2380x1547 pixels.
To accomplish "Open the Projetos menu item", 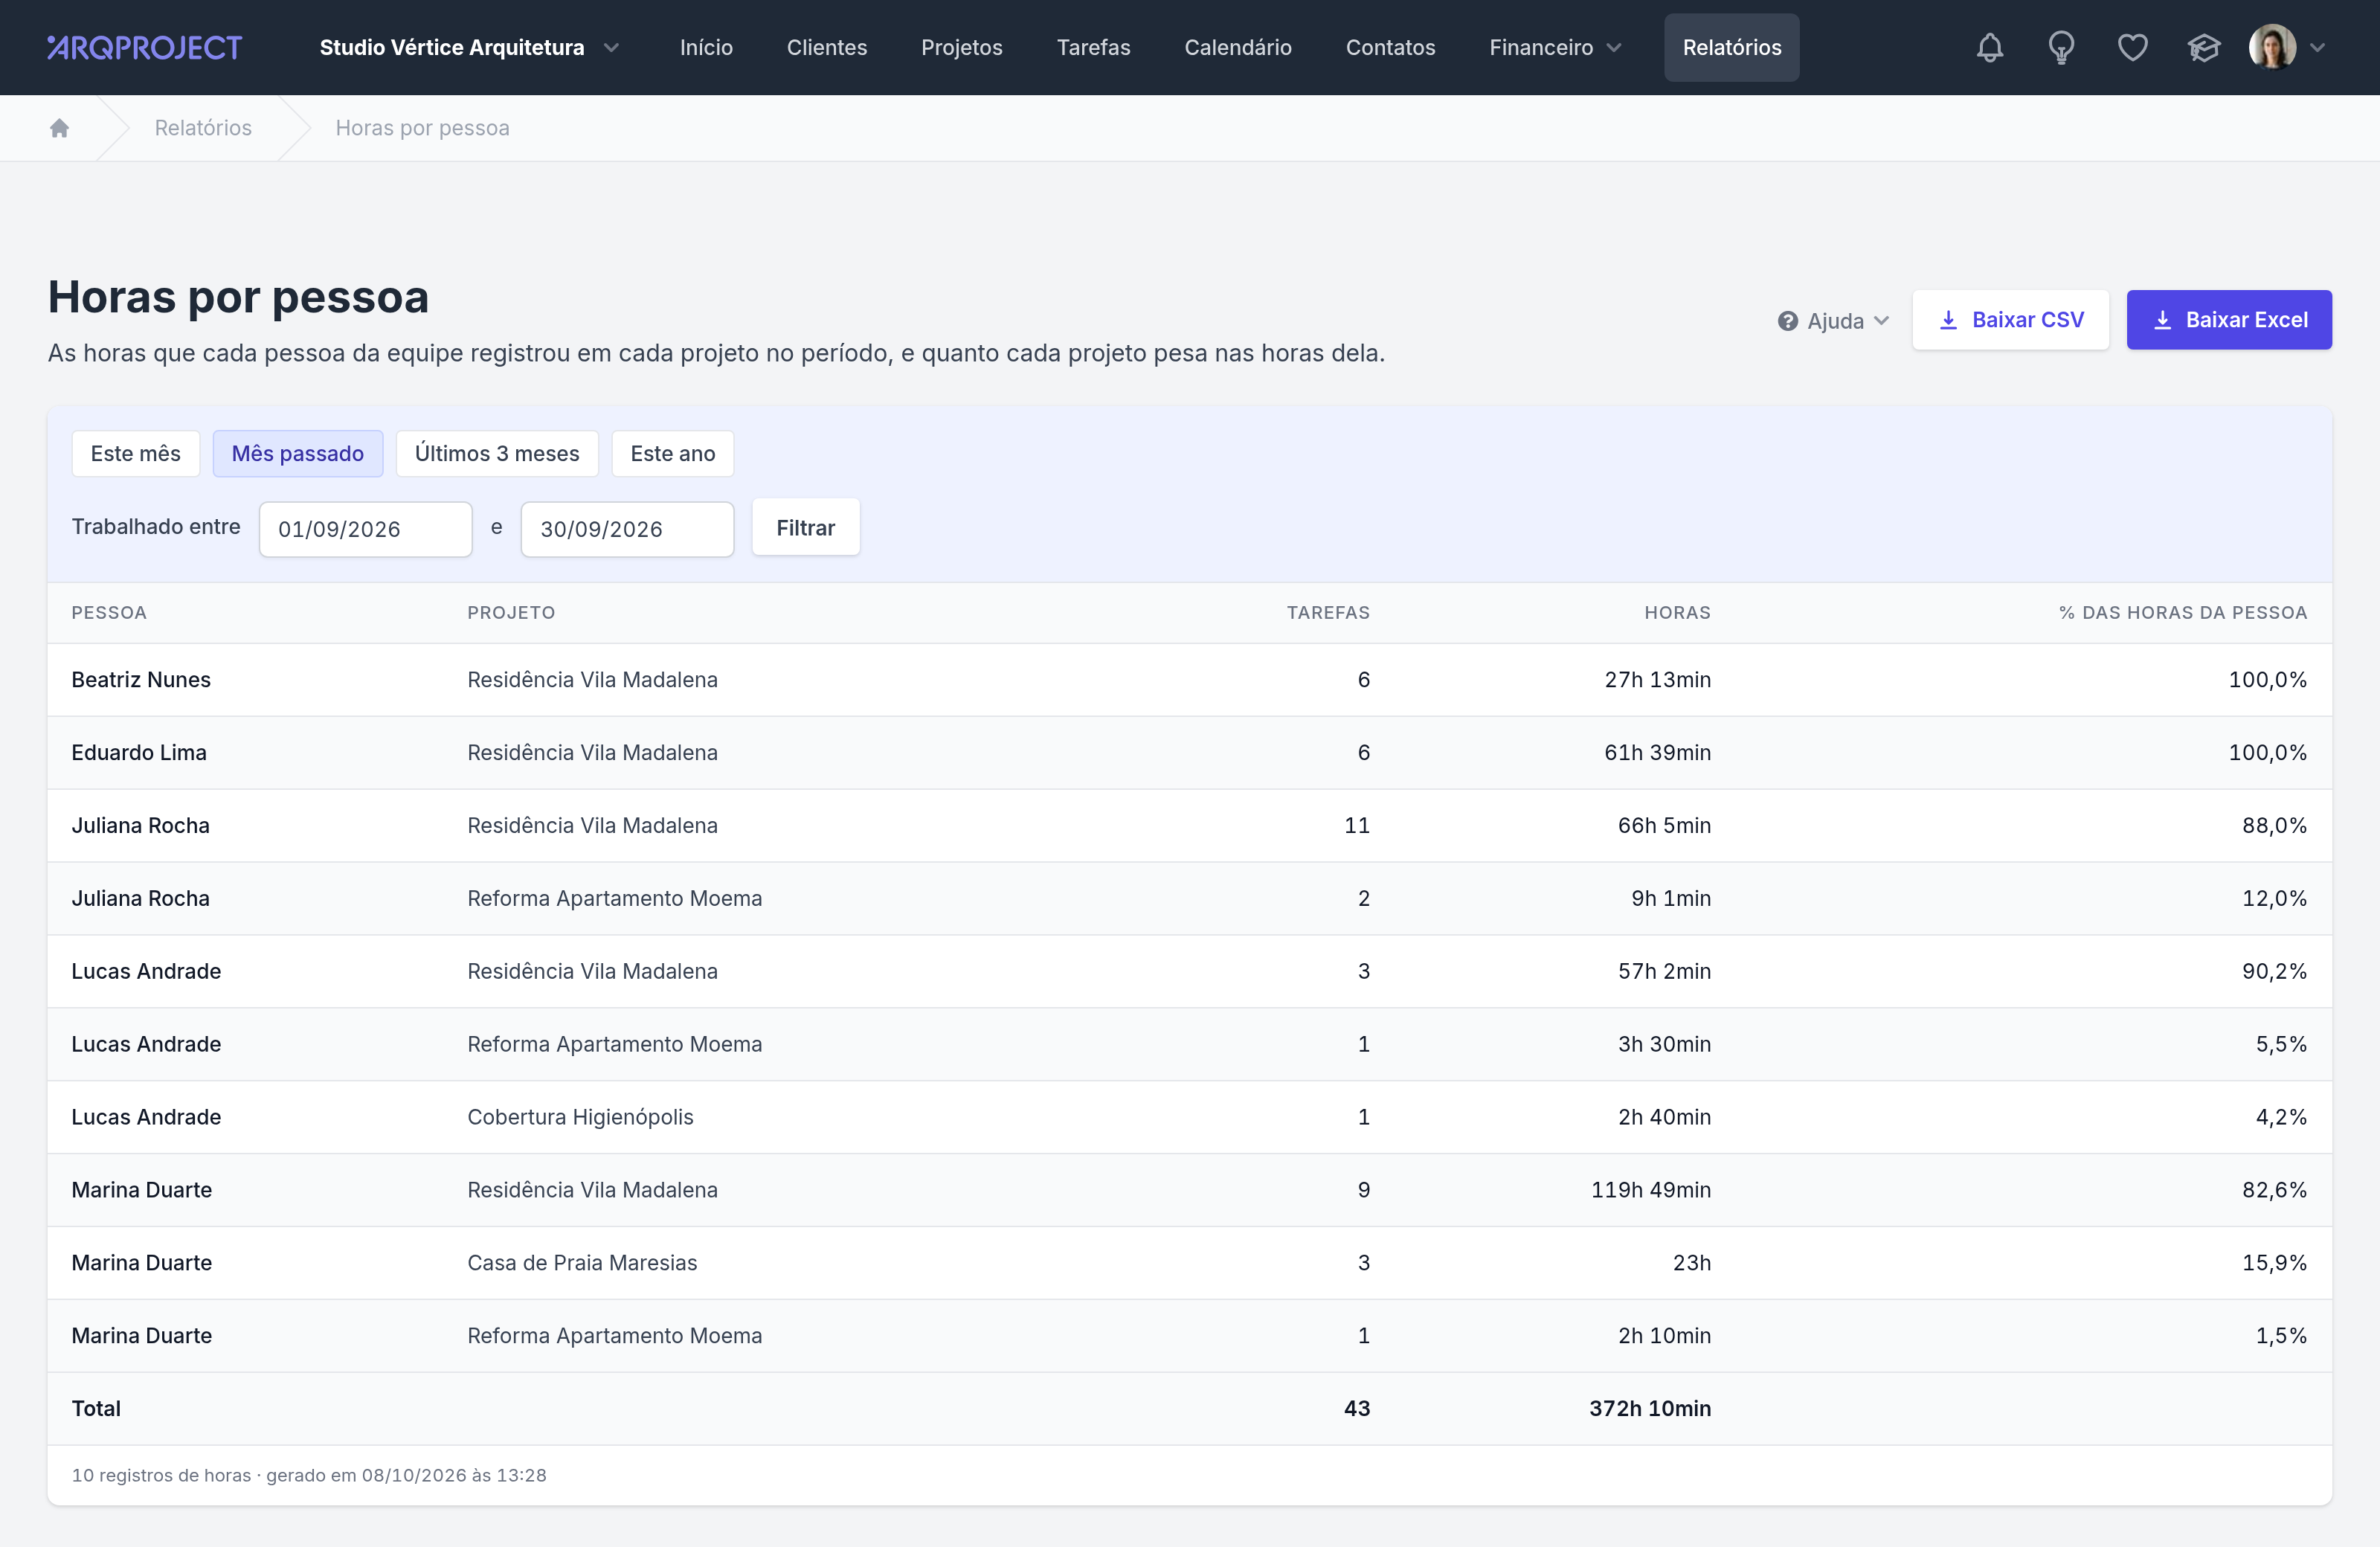I will click(962, 47).
